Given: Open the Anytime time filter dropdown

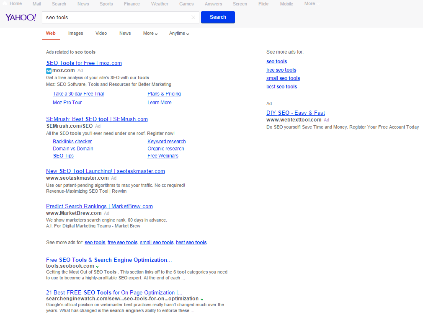Looking at the screenshot, I should (x=179, y=34).
